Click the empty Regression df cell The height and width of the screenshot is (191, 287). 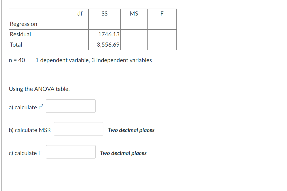pyautogui.click(x=79, y=24)
